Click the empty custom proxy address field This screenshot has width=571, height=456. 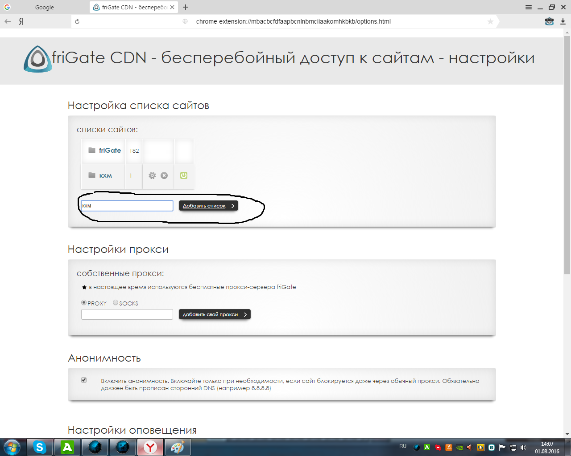[127, 314]
